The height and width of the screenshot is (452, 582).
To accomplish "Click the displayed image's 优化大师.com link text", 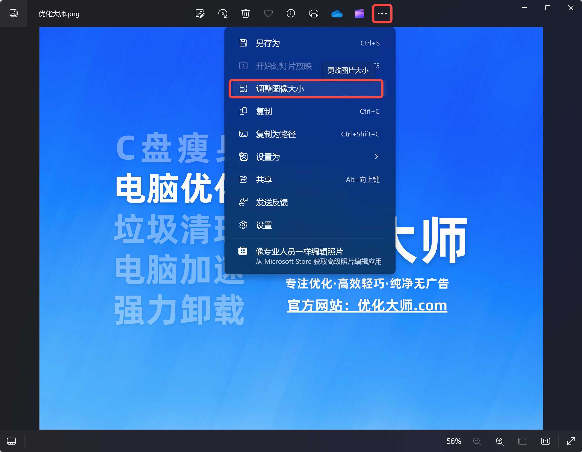I will click(402, 305).
